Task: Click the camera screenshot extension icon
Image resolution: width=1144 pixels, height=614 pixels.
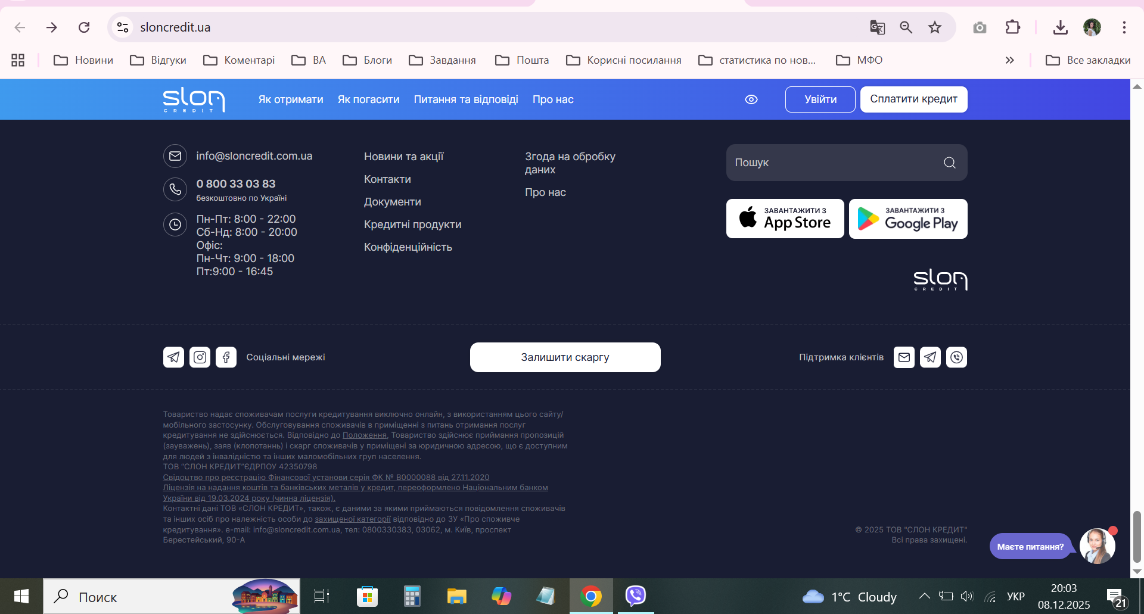Action: click(x=980, y=27)
